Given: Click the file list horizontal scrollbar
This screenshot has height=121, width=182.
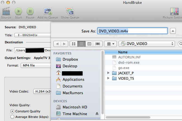Looking at the screenshot, I should (128, 117).
